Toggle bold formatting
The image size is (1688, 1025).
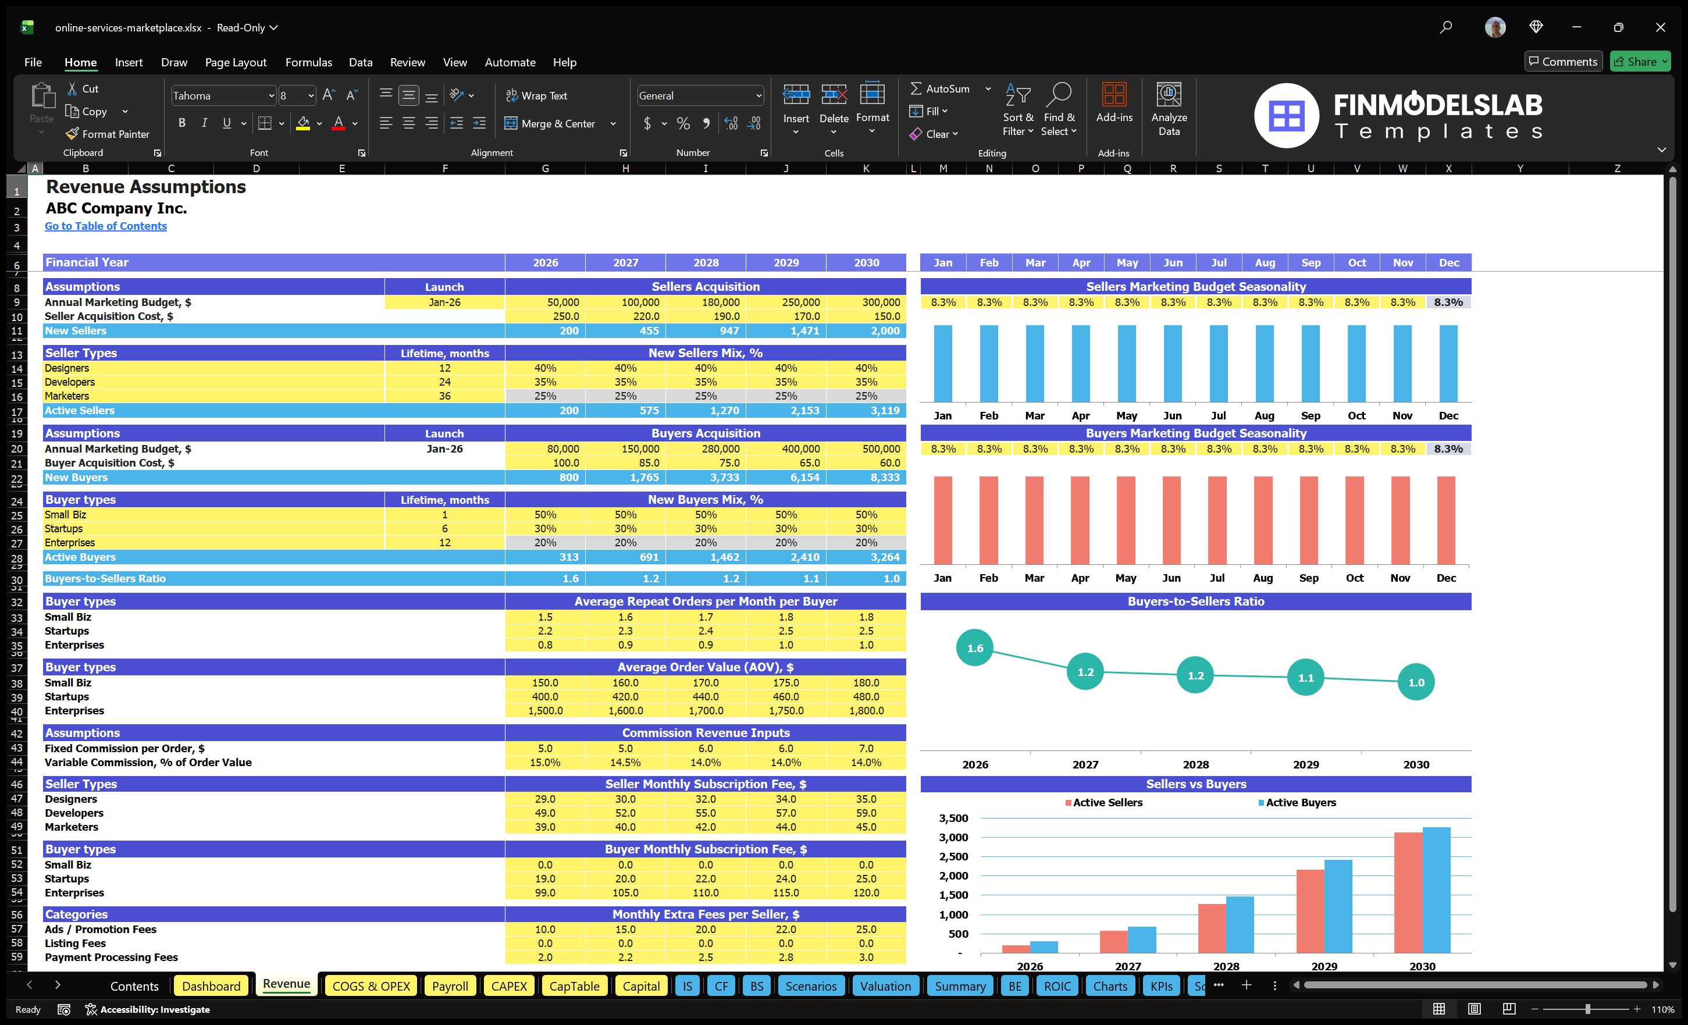pos(181,123)
